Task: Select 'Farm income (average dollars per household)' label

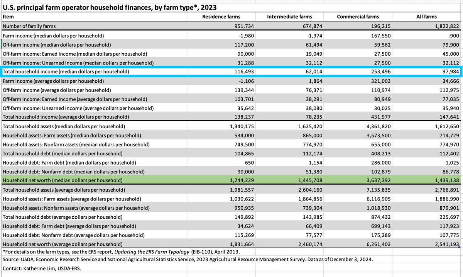Action: pyautogui.click(x=54, y=81)
